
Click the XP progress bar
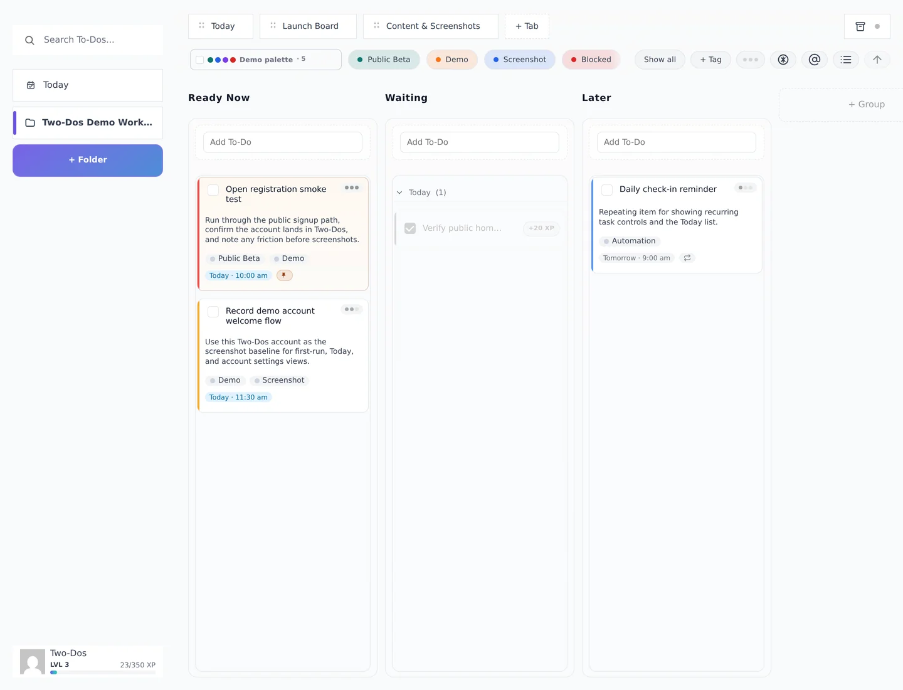pyautogui.click(x=103, y=672)
